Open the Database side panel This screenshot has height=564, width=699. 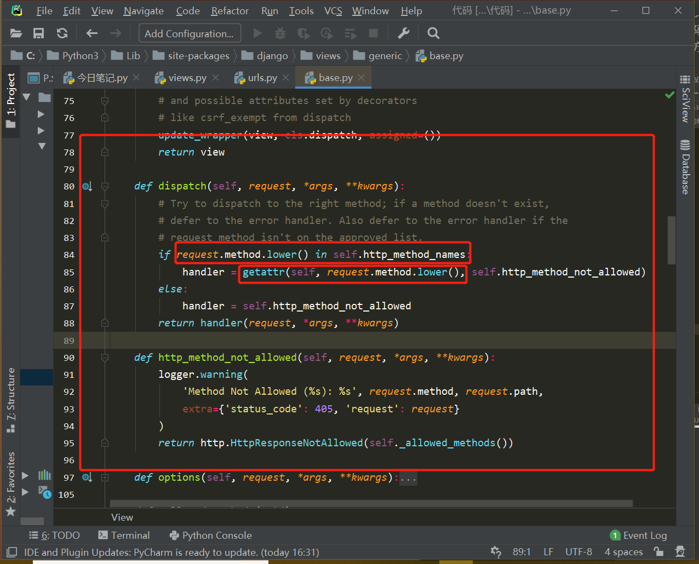click(685, 167)
